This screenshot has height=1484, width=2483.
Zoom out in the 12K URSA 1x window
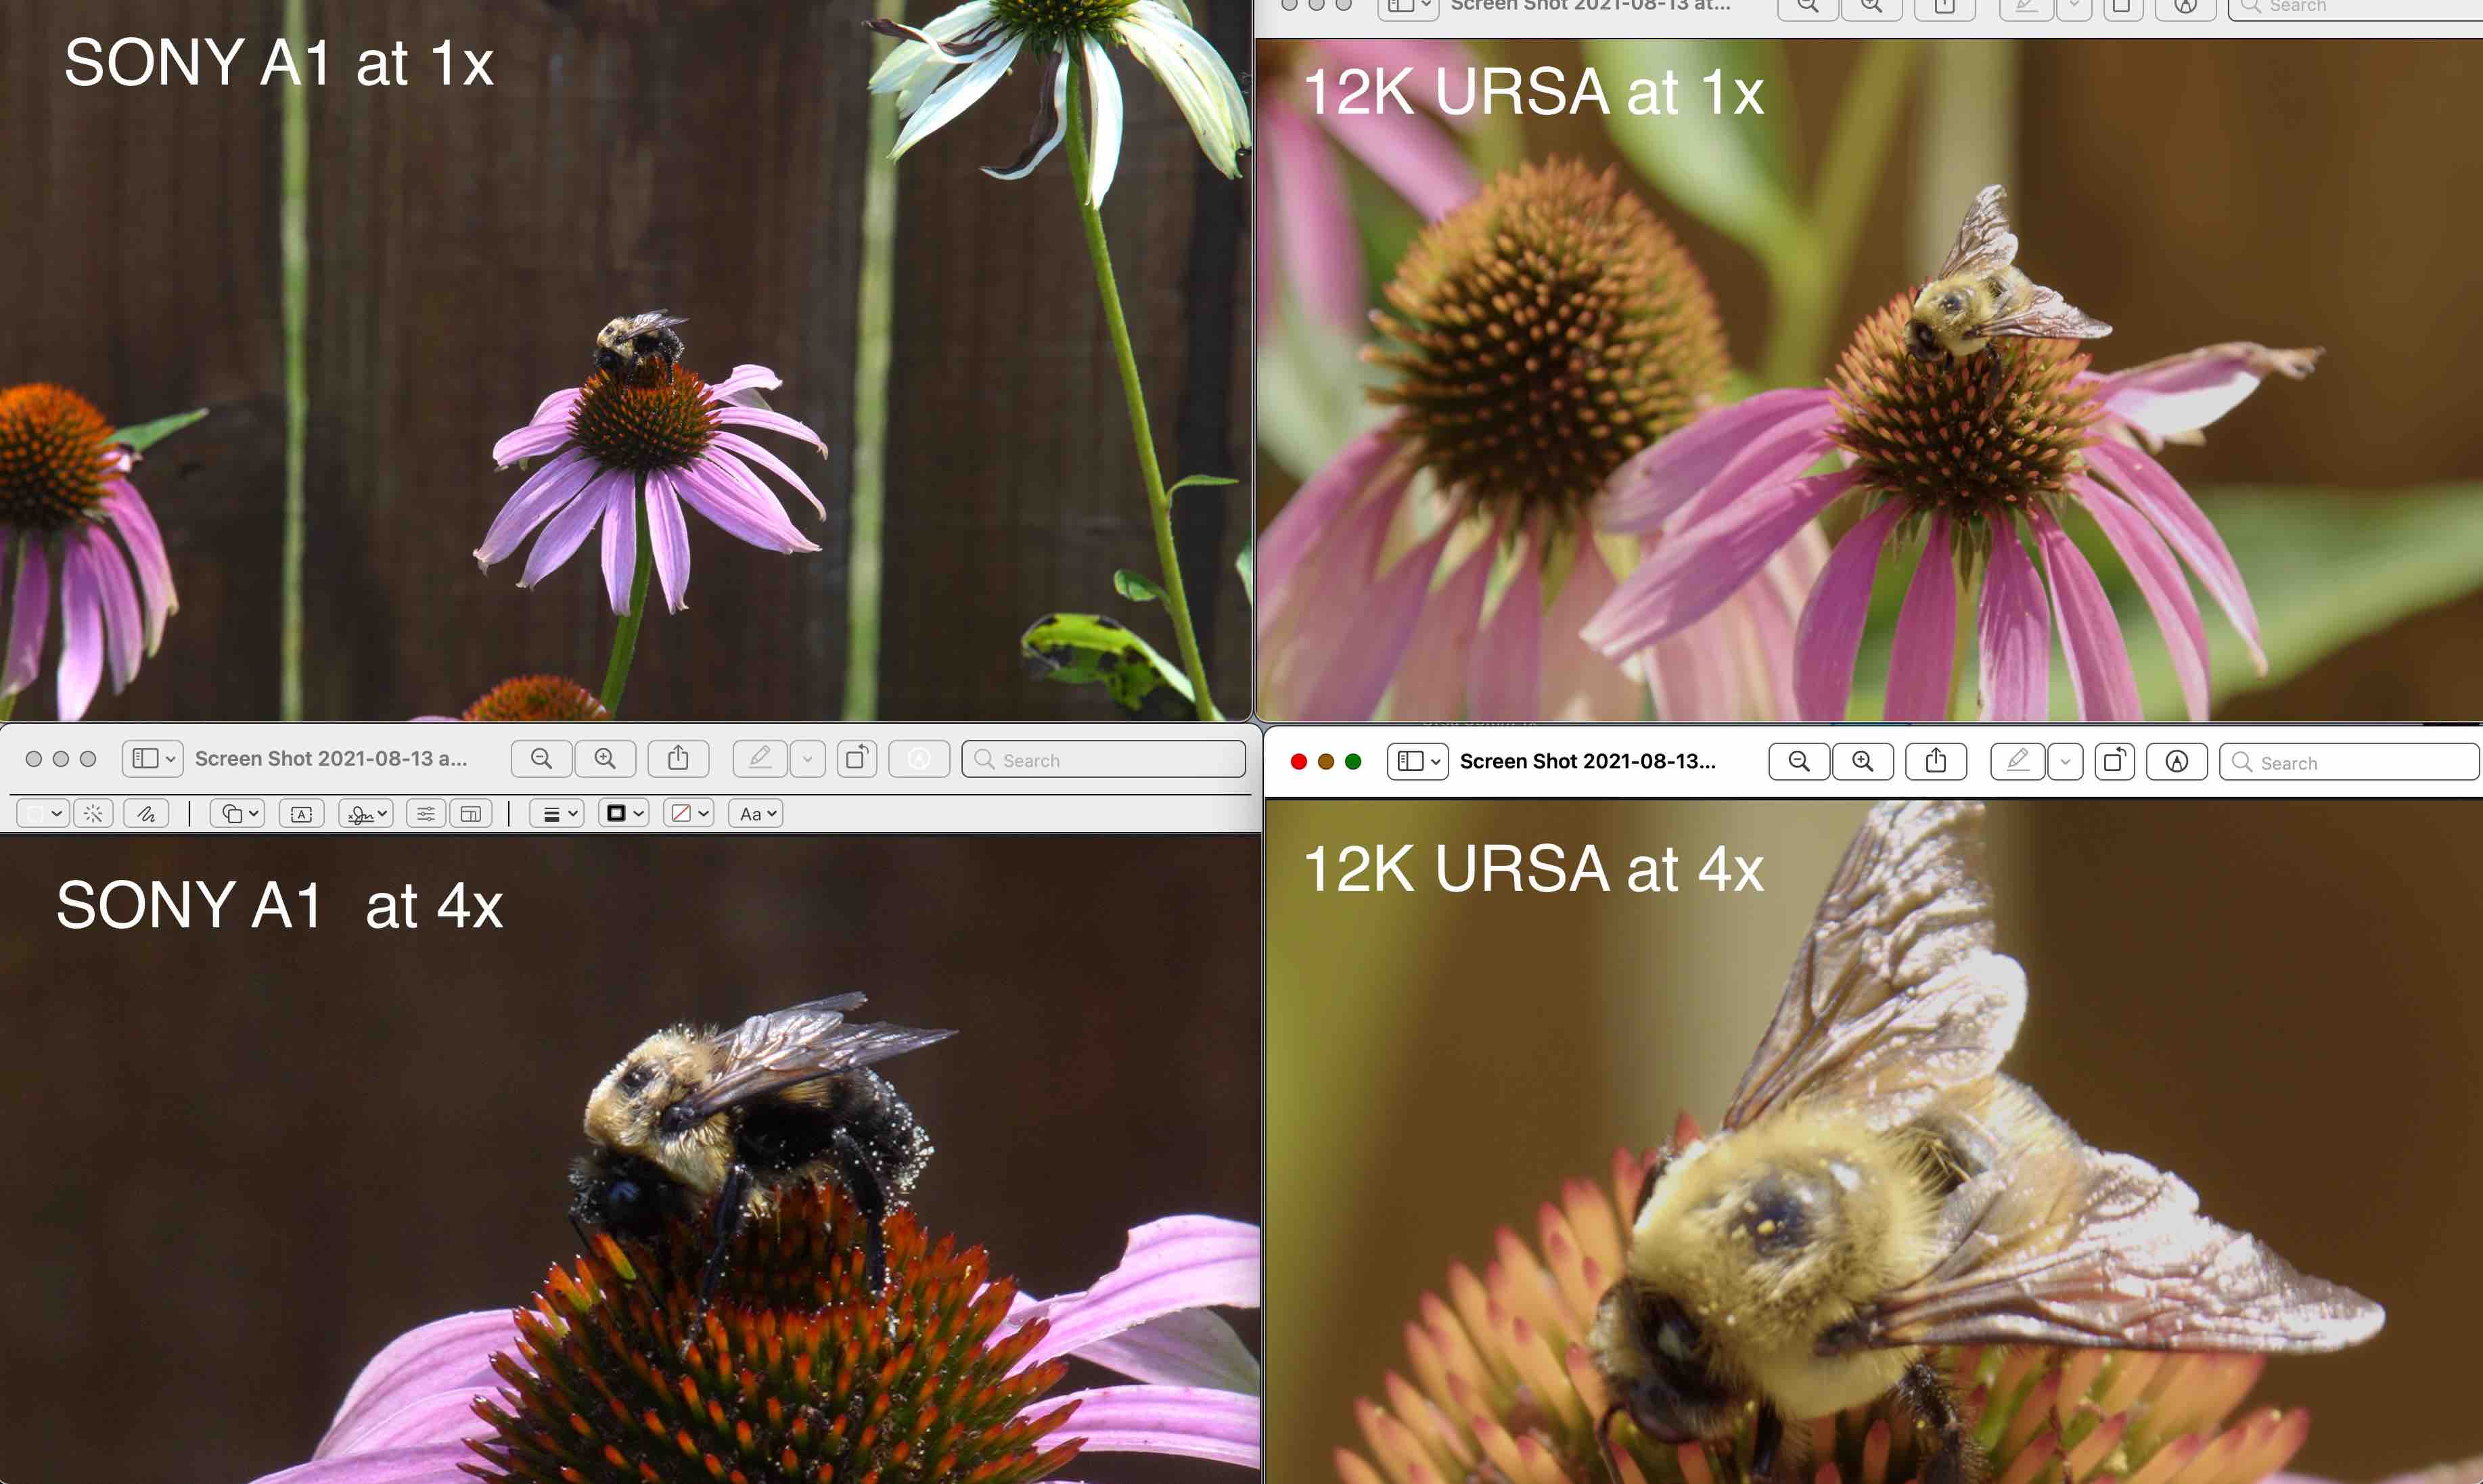pyautogui.click(x=1807, y=7)
